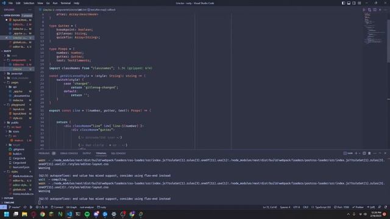Open layout.css in the playground folder
The height and width of the screenshot is (219, 390).
19,109
